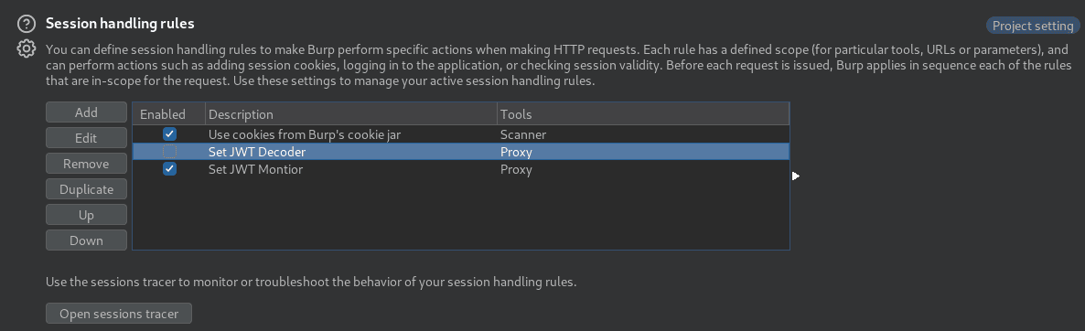1085x331 pixels.
Task: Click the Scanner tools cell
Action: (x=523, y=134)
